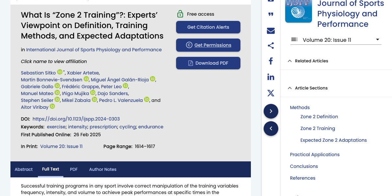Open the Volume 20: Issue 11 dropdown

tap(336, 40)
